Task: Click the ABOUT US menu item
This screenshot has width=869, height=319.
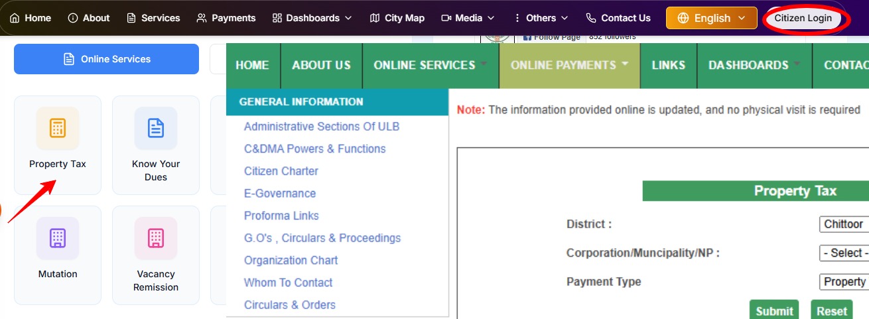Action: 321,65
